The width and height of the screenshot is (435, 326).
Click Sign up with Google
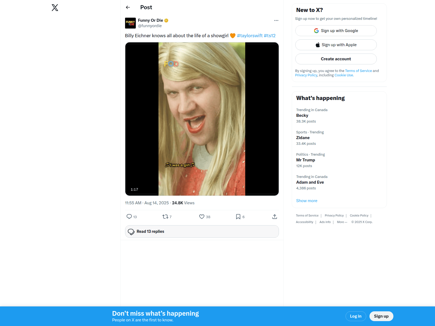click(336, 31)
